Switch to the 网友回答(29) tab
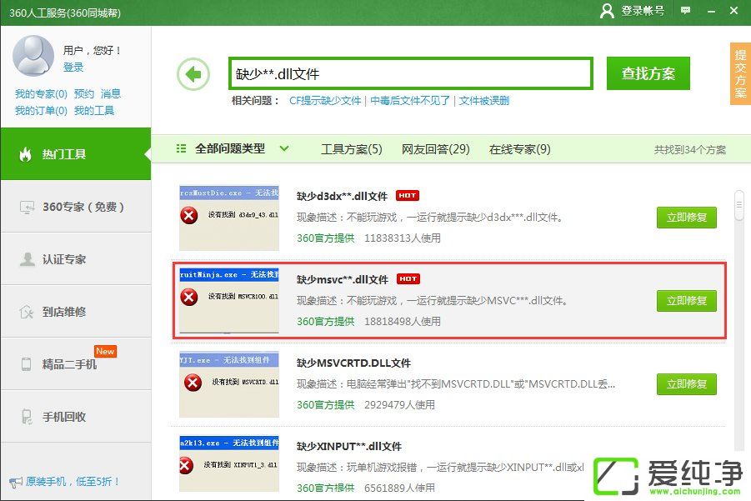Screen dimensions: 751x501 [435, 149]
